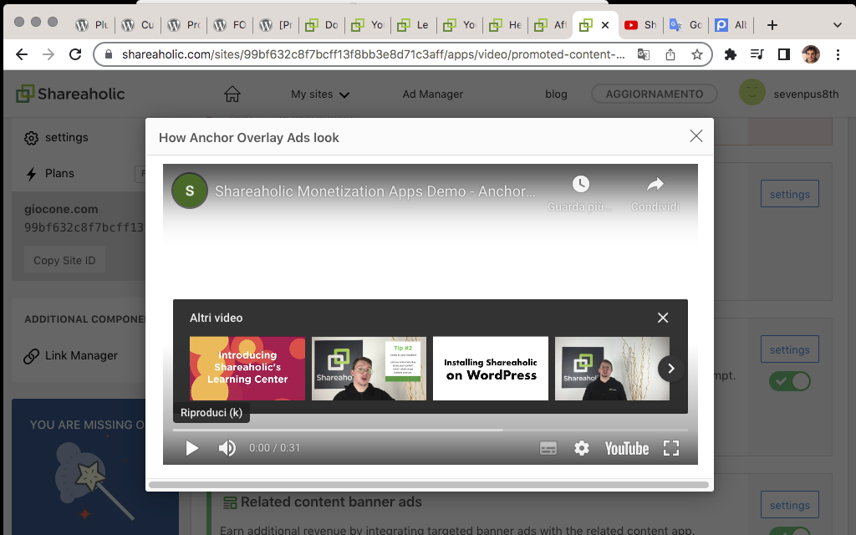Click the settings button above green toggle
The image size is (856, 535).
[x=789, y=349]
